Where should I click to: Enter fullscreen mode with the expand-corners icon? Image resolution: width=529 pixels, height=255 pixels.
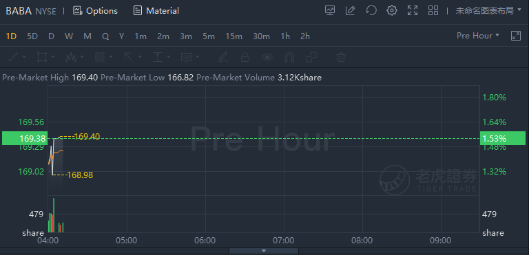413,11
